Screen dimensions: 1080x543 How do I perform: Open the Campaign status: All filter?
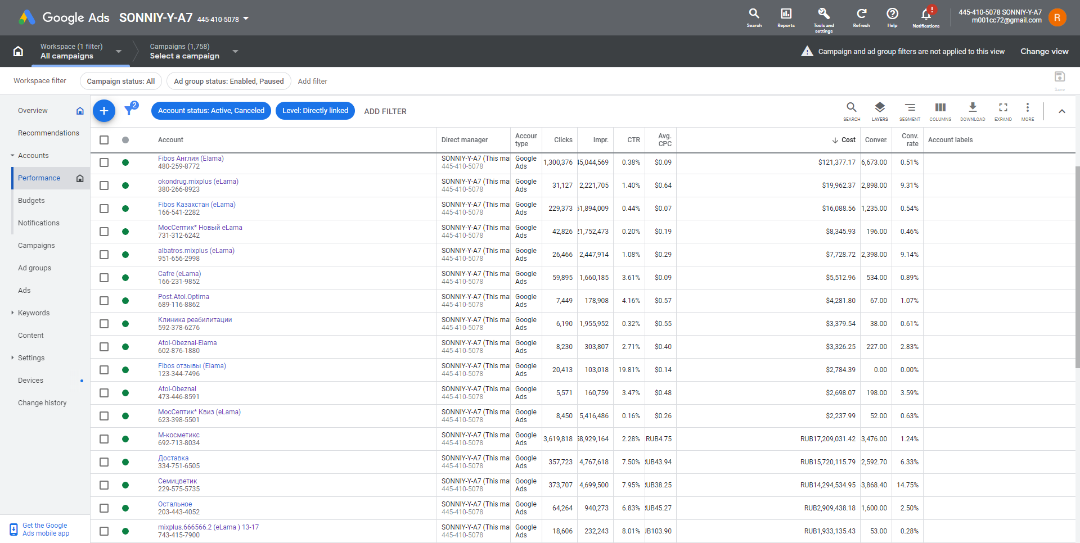coord(121,81)
